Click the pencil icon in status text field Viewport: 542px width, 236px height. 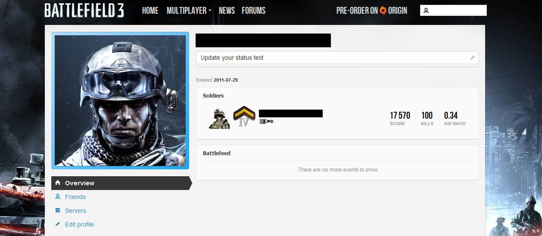pos(472,58)
